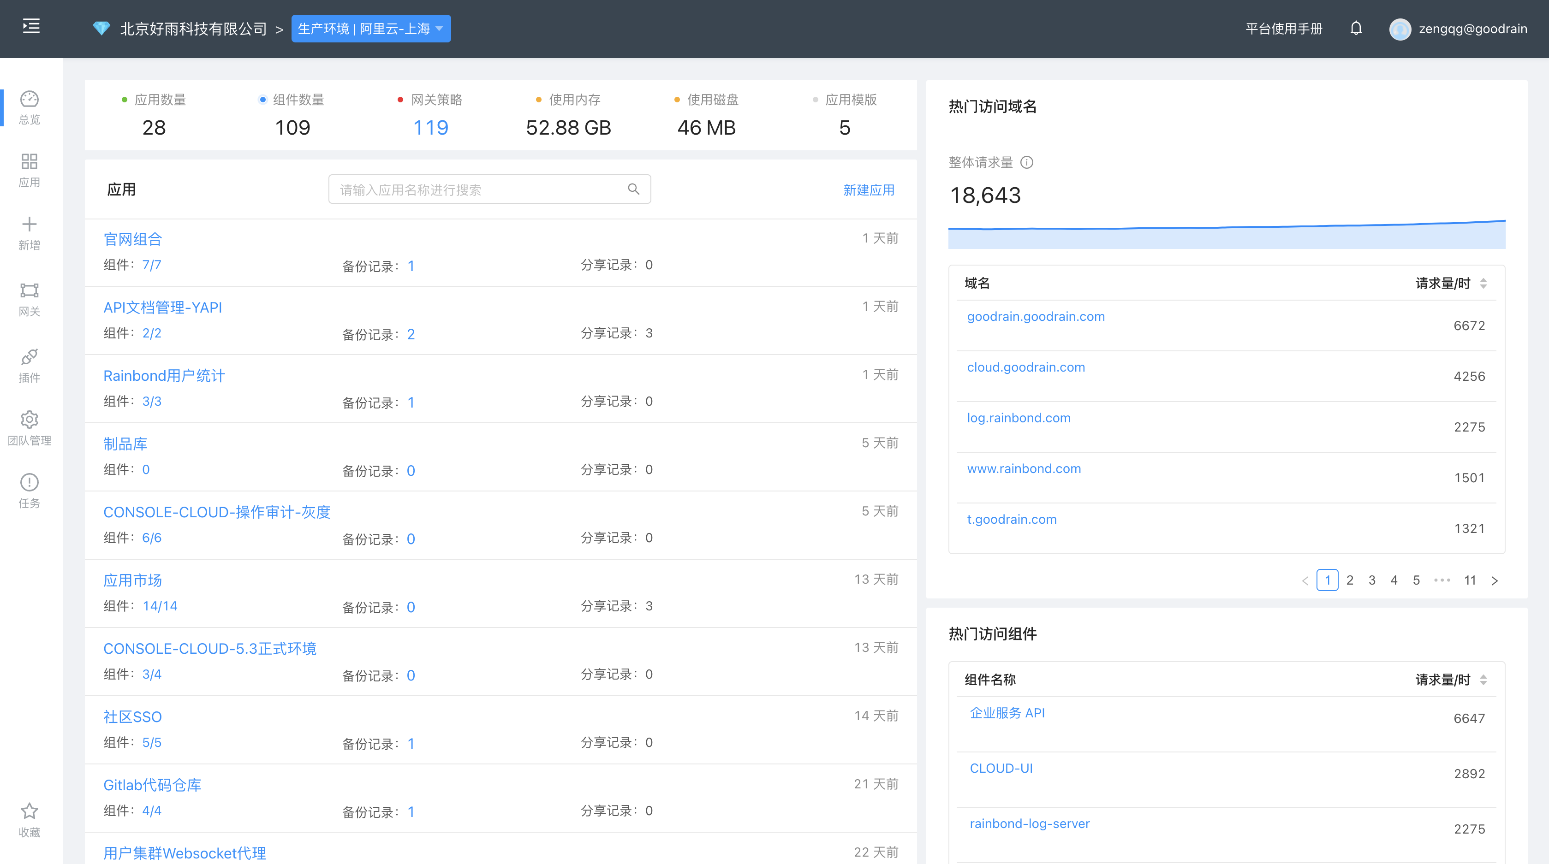The width and height of the screenshot is (1549, 864).
Task: Go to the previous page of the domain list
Action: pos(1305,580)
